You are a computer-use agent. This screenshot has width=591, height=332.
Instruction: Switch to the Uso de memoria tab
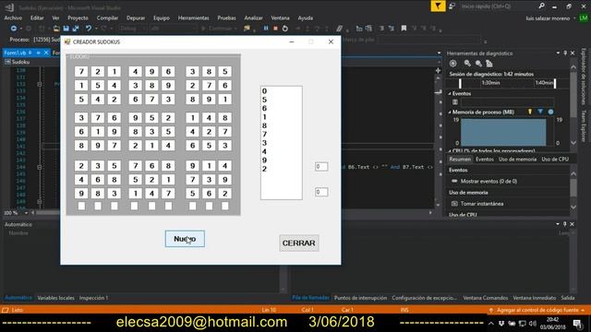click(x=517, y=160)
